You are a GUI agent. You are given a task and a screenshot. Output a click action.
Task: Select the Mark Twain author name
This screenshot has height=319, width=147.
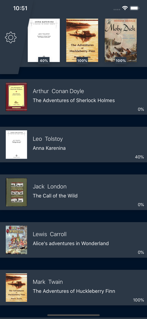[48, 282]
